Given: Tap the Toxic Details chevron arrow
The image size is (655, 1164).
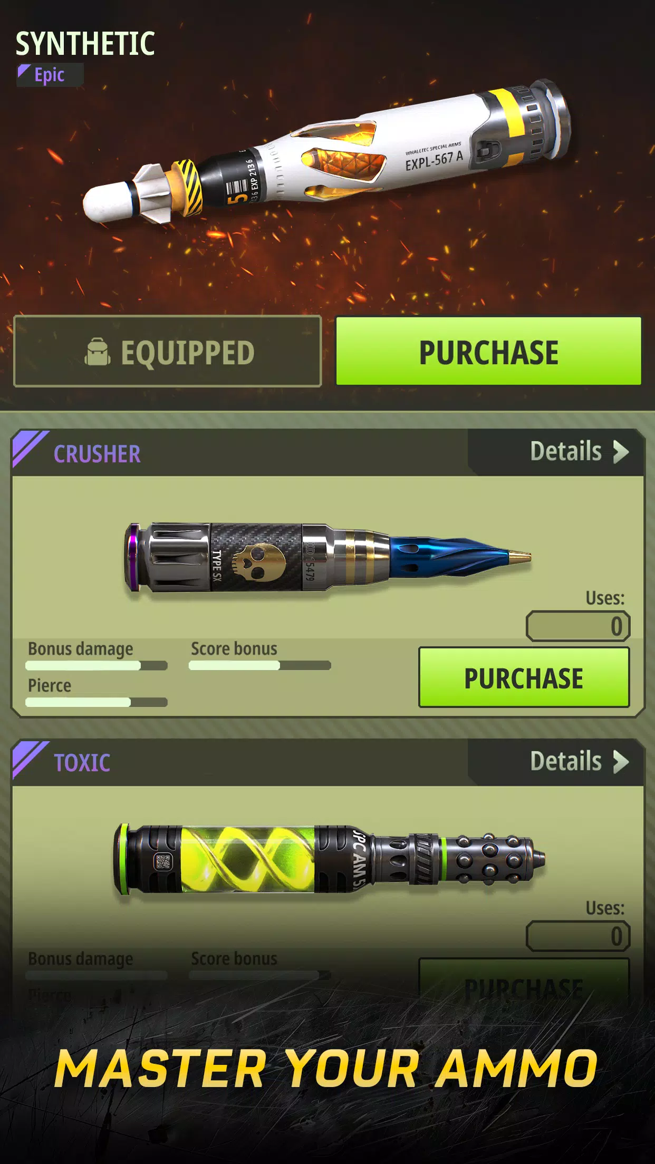Looking at the screenshot, I should [621, 762].
